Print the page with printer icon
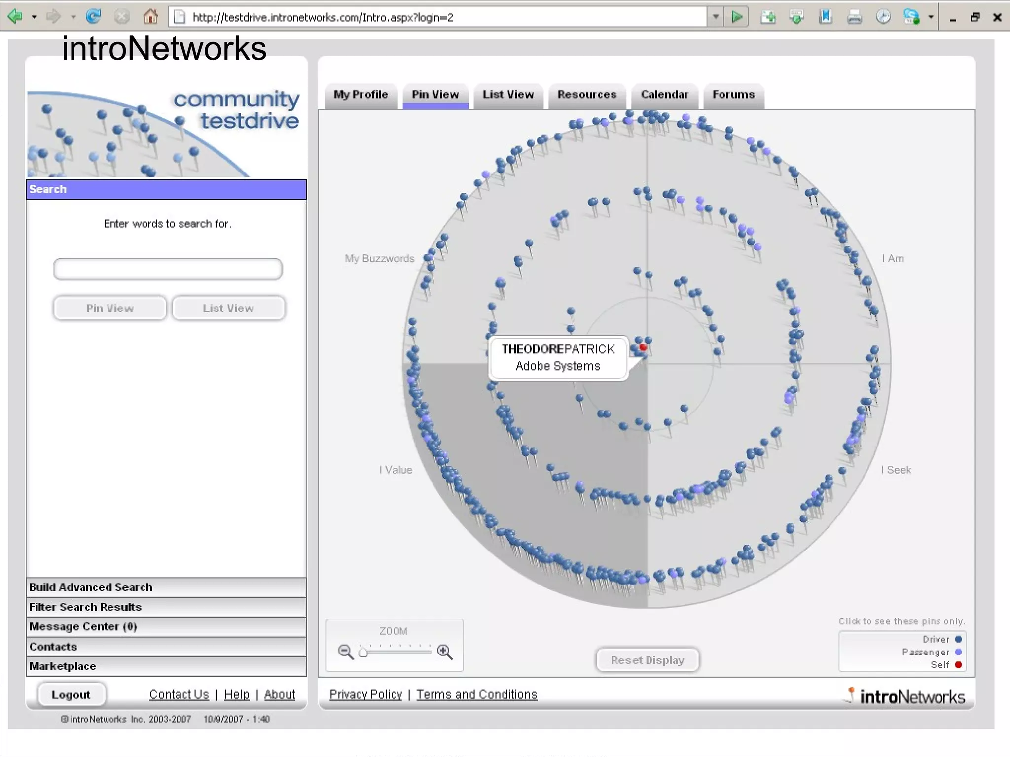The width and height of the screenshot is (1010, 757). pos(855,17)
